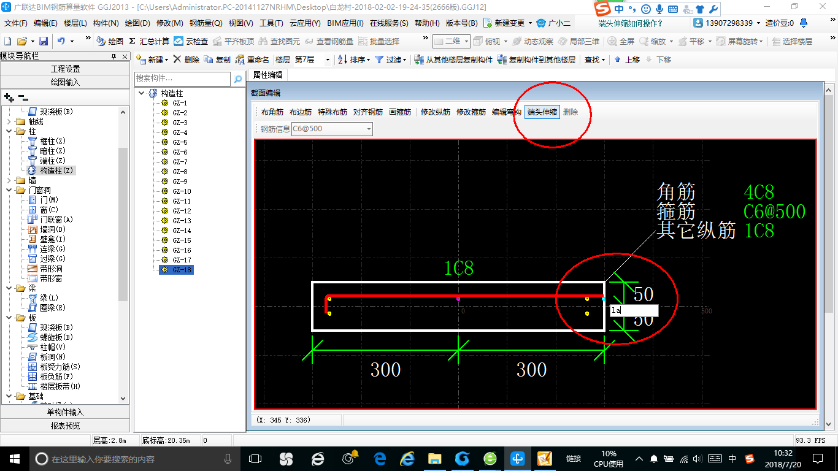Select 属性编辑 tab
The image size is (838, 471).
click(268, 75)
